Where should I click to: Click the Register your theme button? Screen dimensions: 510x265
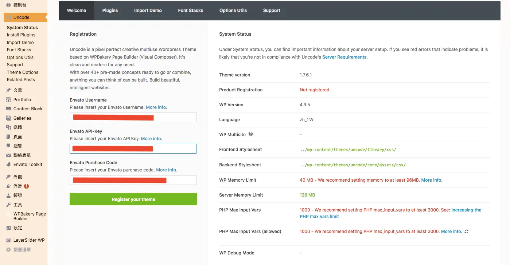[133, 199]
